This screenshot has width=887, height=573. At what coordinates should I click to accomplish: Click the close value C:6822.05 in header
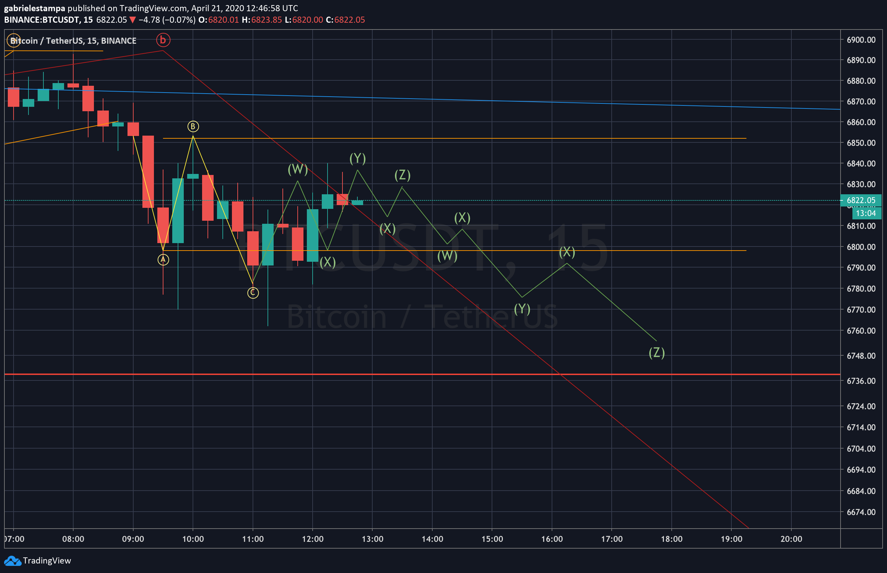click(x=345, y=20)
